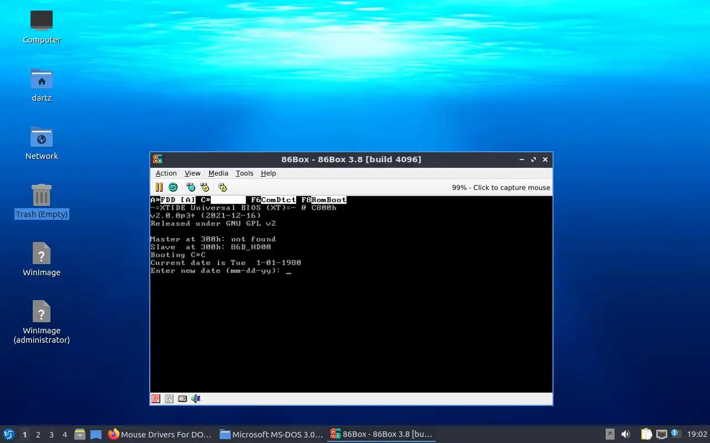The image size is (710, 443).
Task: Switch to the Microsoft MS-DOS 3.0 folder window
Action: [271, 435]
